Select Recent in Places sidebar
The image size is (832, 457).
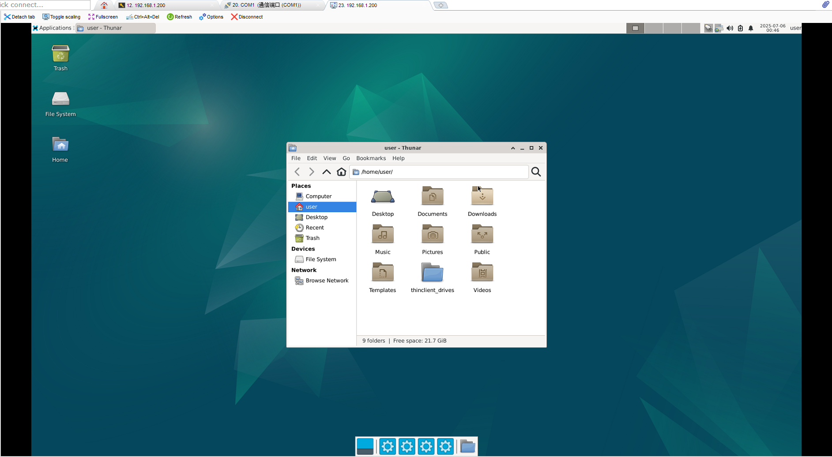[x=322, y=228]
